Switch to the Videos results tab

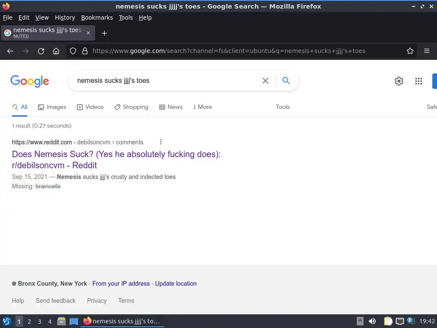[x=90, y=107]
